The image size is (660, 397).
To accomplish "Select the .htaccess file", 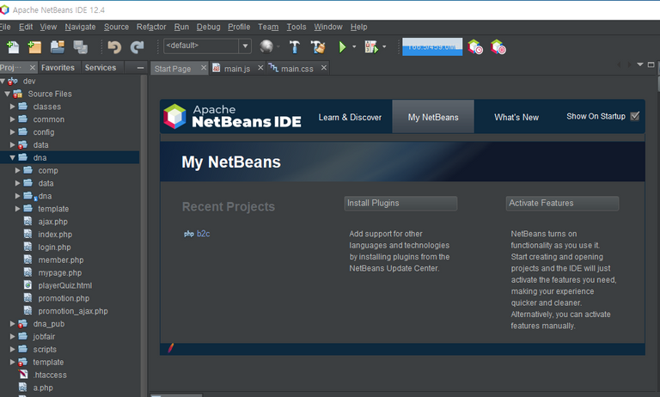I will pyautogui.click(x=50, y=375).
